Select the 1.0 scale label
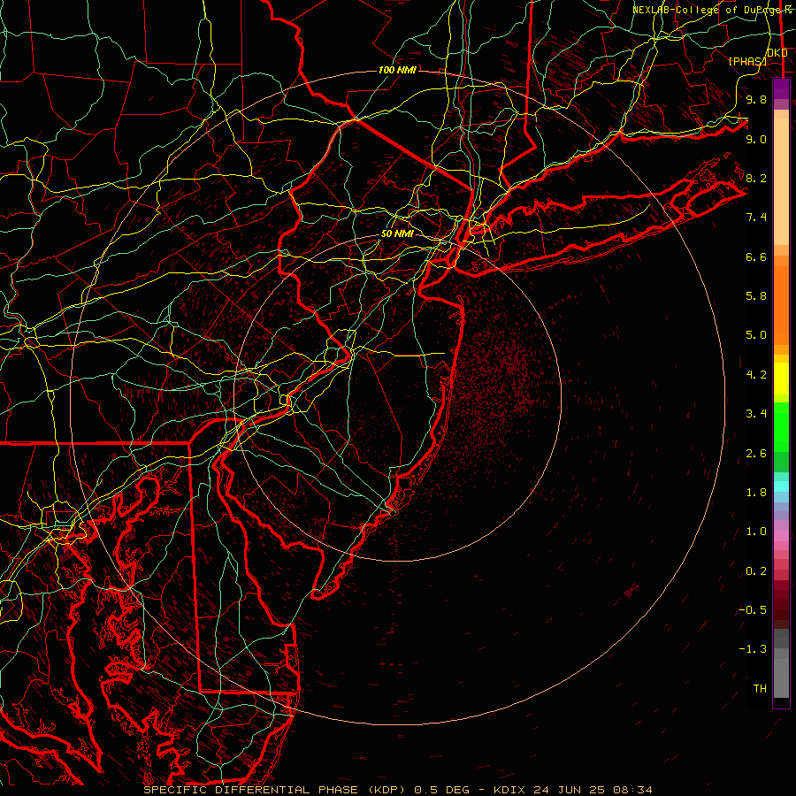The width and height of the screenshot is (796, 796). pyautogui.click(x=756, y=532)
